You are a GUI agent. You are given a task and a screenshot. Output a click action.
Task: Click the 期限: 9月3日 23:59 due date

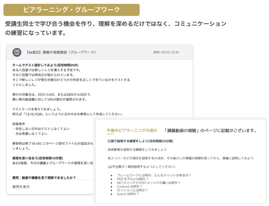(x=166, y=53)
